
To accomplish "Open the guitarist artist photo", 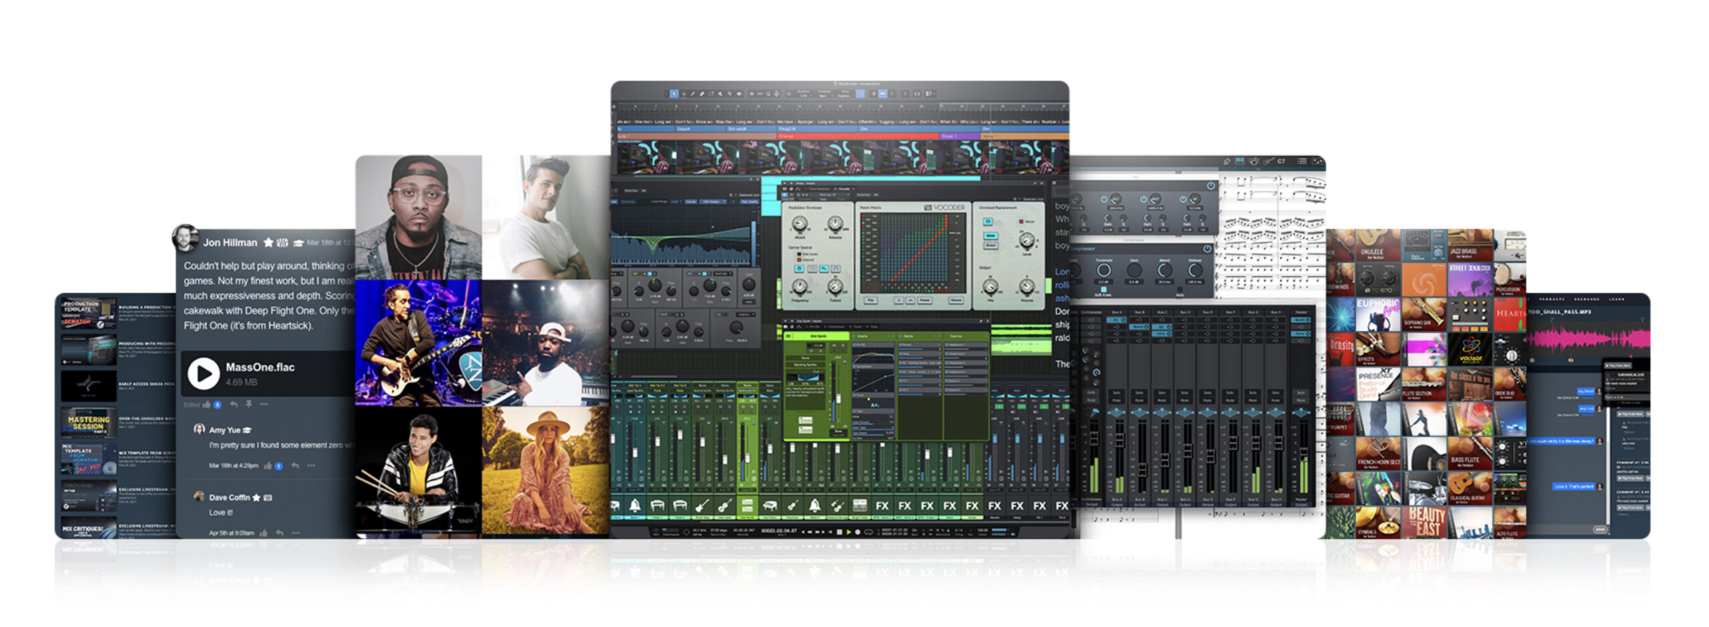I will pos(418,343).
